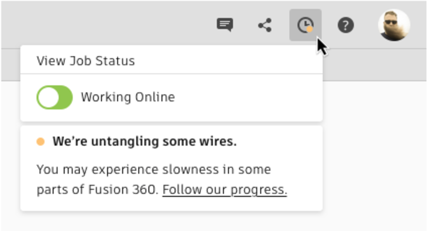Open the help question mark icon

346,25
